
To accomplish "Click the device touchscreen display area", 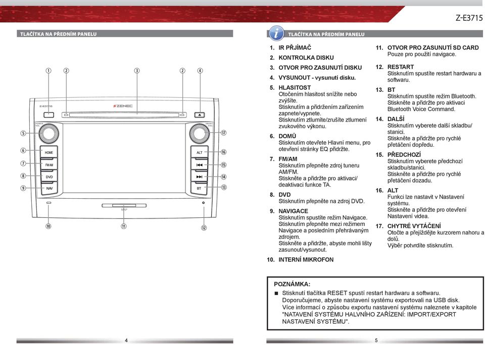I will tap(124, 158).
